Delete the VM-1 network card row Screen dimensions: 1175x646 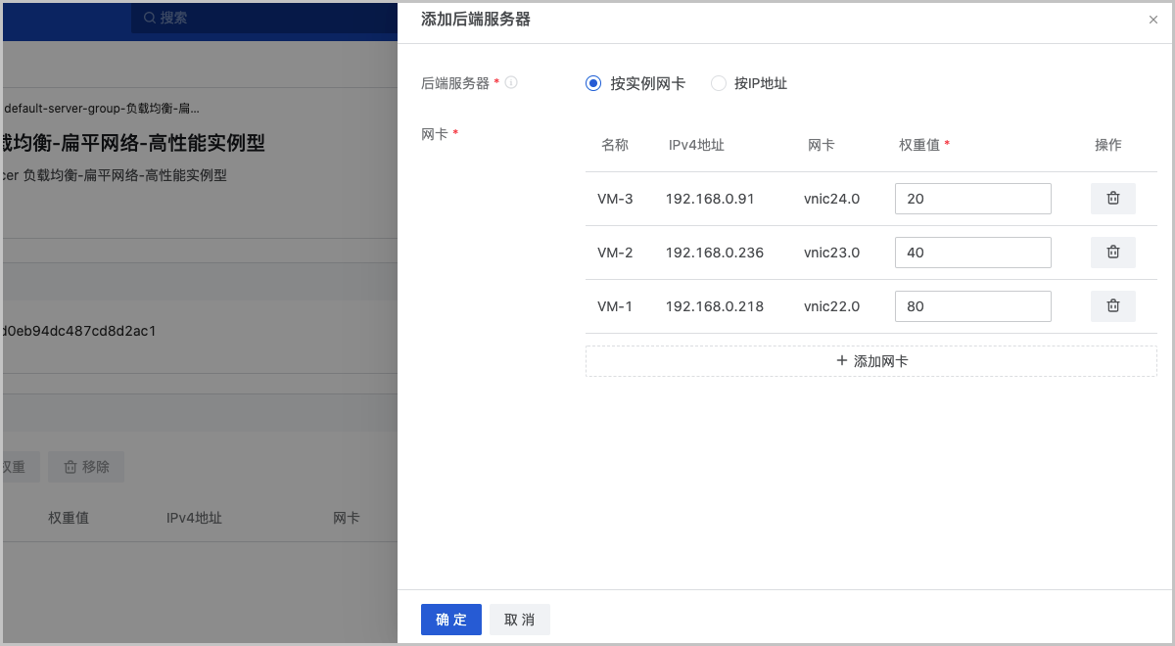[1112, 306]
